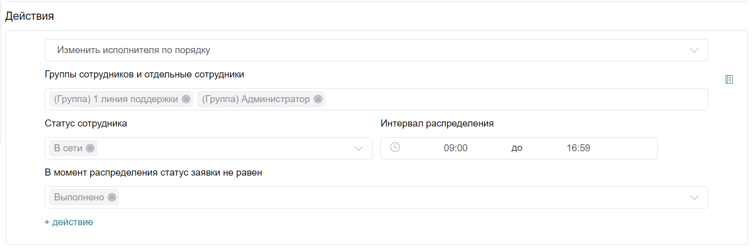Delete the "В сети" status tag
The image size is (754, 251).
90,148
